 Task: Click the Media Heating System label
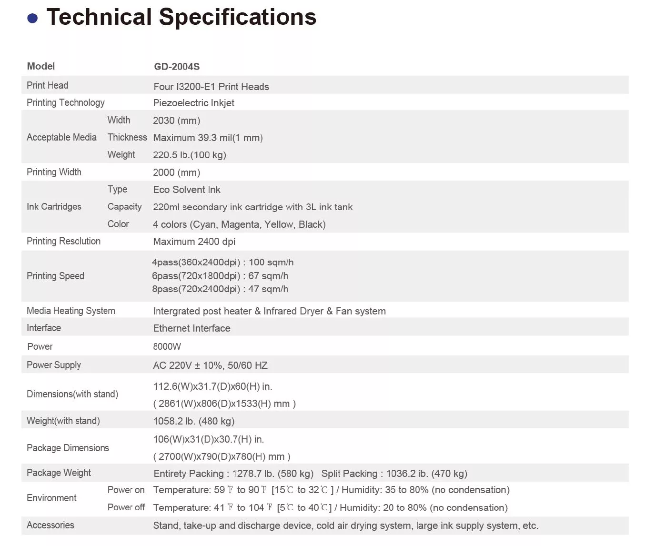point(71,311)
